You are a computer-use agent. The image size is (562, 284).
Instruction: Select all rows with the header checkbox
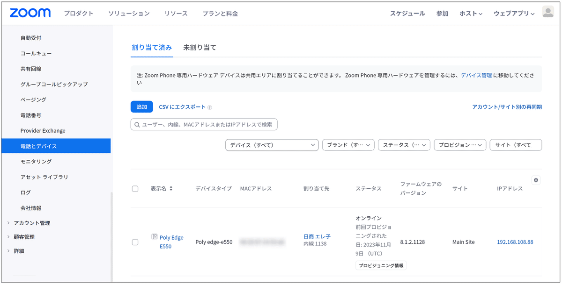pyautogui.click(x=135, y=189)
